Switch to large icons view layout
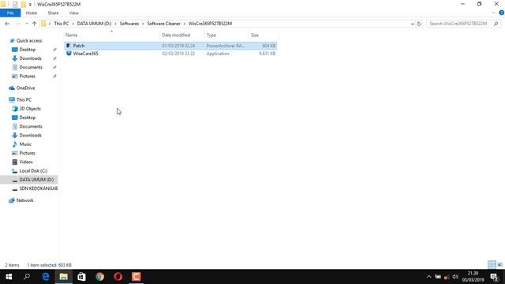Viewport: 505px width, 284px height. [x=499, y=265]
